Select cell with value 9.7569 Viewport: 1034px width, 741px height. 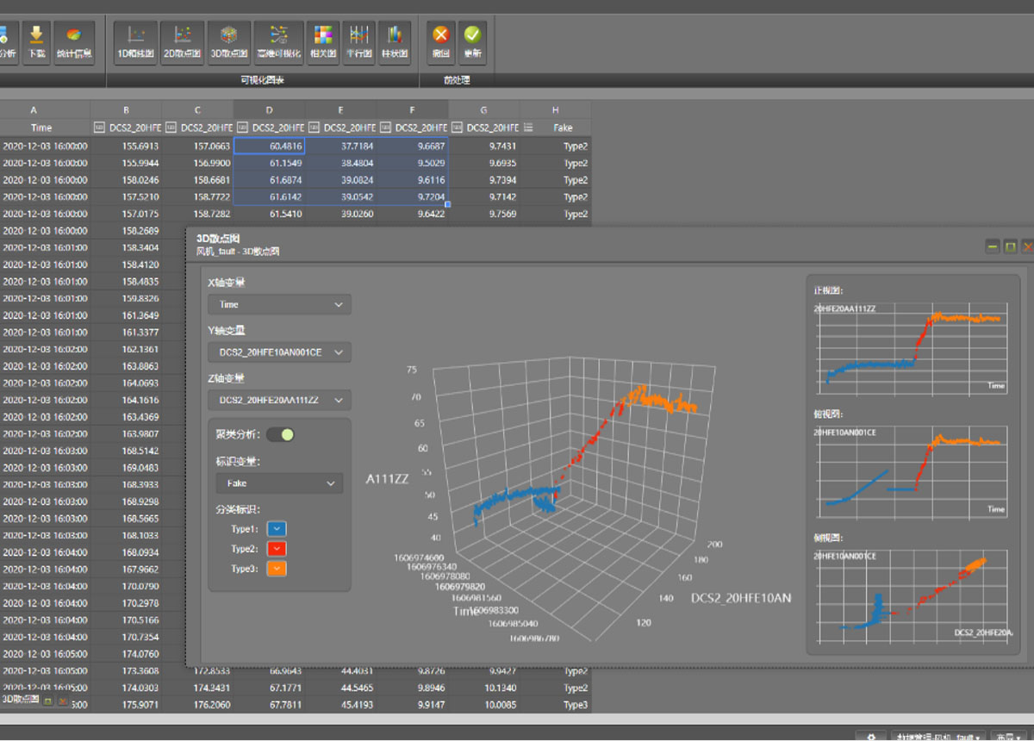pyautogui.click(x=483, y=214)
